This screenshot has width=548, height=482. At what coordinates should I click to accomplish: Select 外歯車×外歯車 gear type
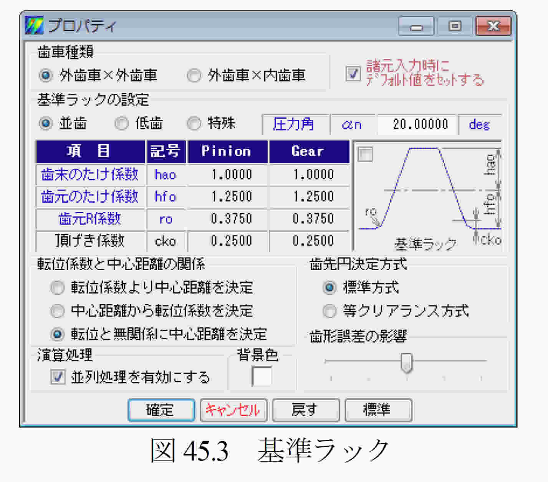46,75
